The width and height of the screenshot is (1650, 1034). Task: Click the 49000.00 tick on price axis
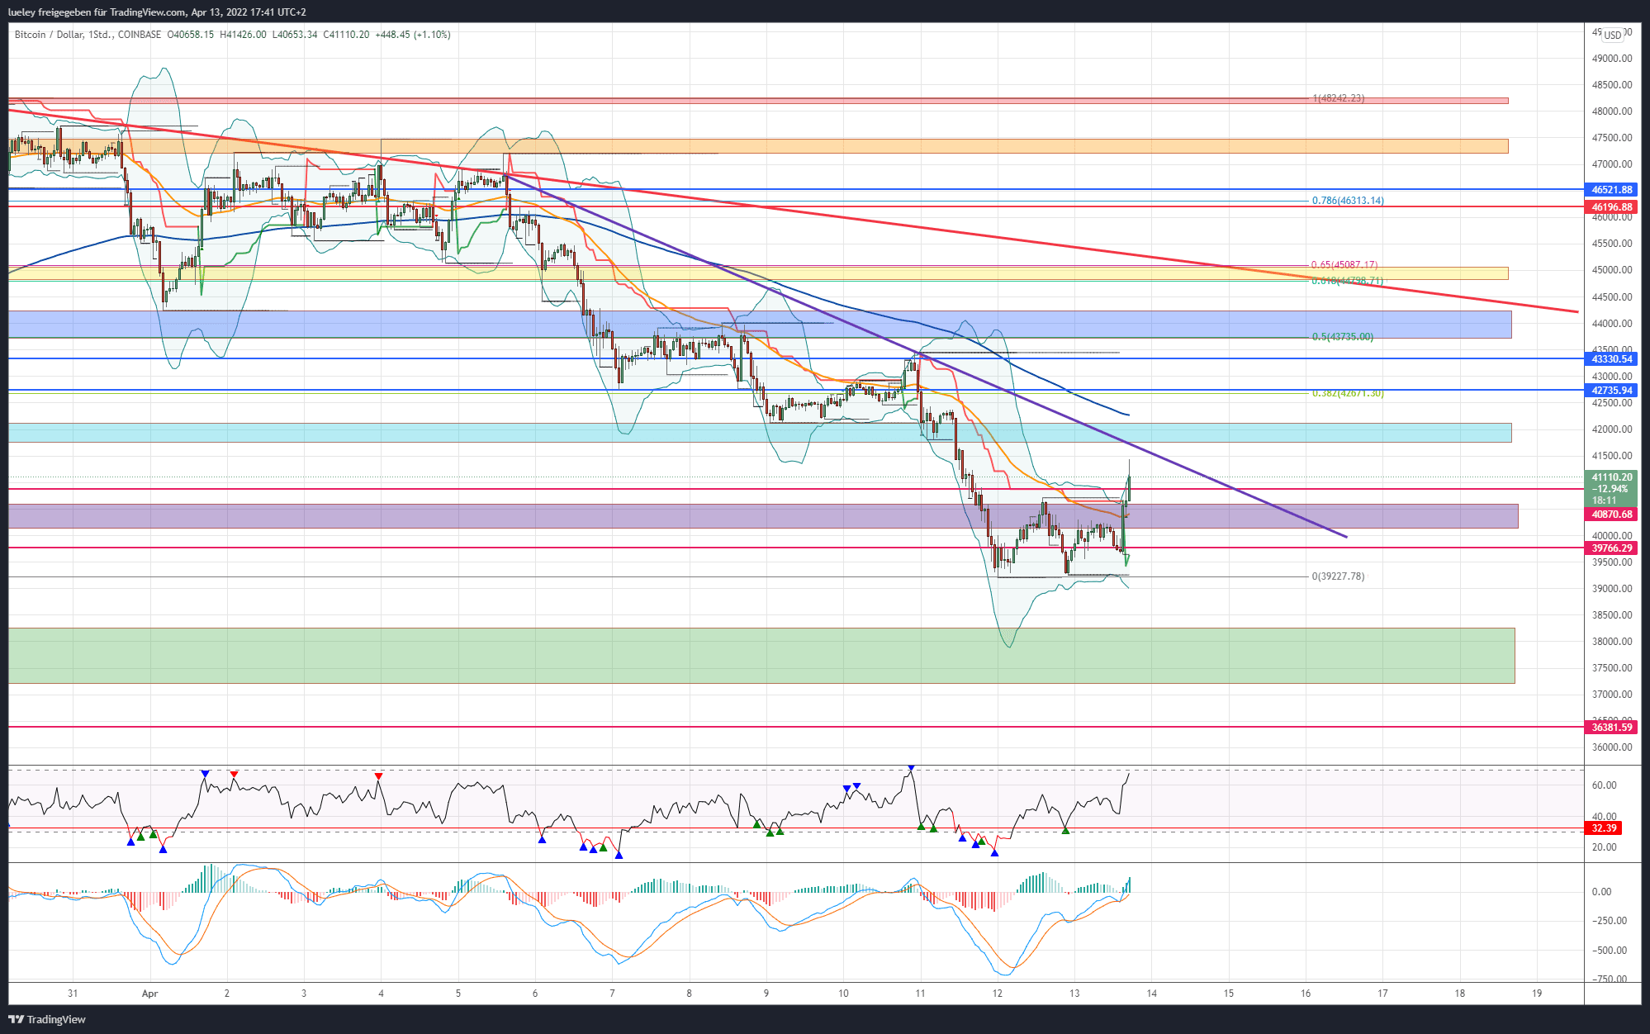1612,59
